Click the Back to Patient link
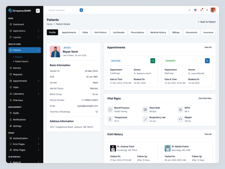This screenshot has height=169, width=225. (x=207, y=22)
